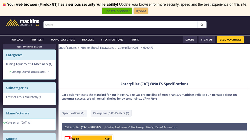Click the Mining Shovel Excavators breadcrumb

[x=97, y=48]
